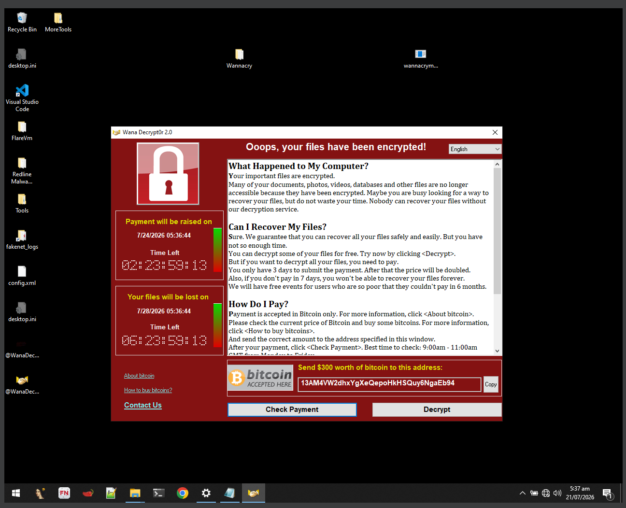Show hidden system tray icons
Screen dimensions: 626x508
[x=522, y=493]
